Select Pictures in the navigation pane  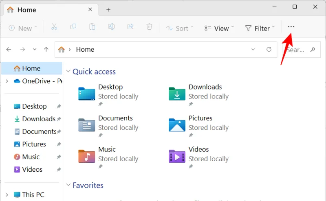click(30, 144)
